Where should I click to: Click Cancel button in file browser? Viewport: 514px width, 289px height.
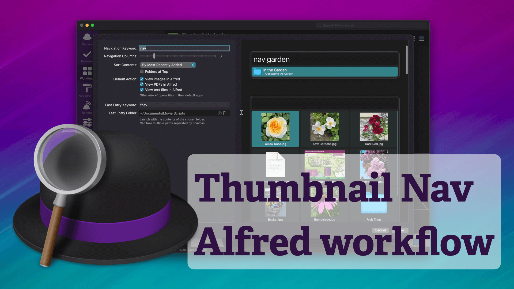click(x=380, y=230)
